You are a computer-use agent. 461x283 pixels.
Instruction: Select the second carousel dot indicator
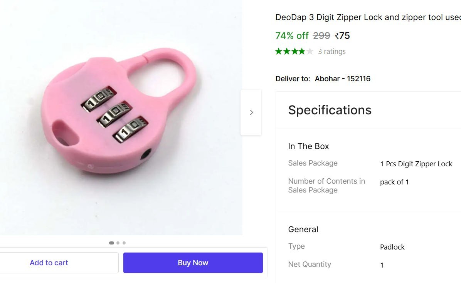click(x=118, y=243)
